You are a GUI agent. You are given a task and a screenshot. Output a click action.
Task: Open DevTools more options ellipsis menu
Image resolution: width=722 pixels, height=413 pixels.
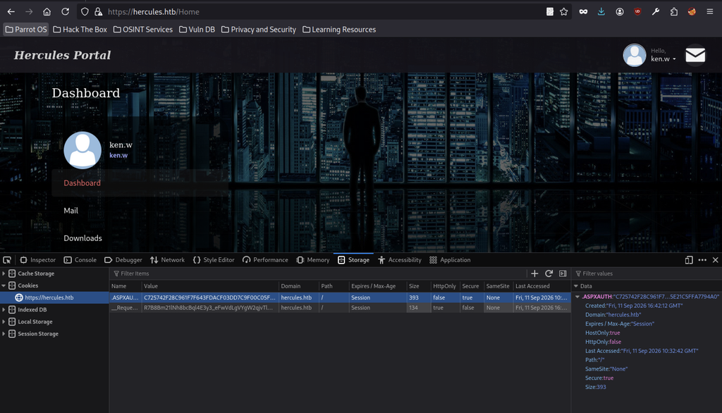702,259
